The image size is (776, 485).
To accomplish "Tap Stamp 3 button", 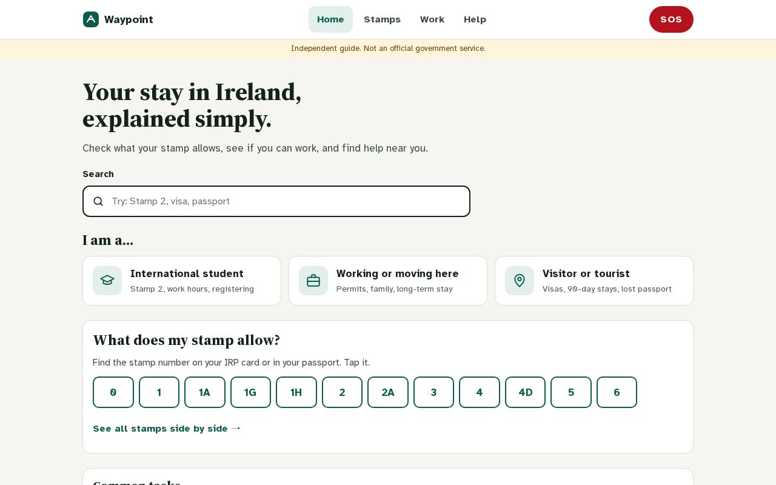I will tap(433, 392).
